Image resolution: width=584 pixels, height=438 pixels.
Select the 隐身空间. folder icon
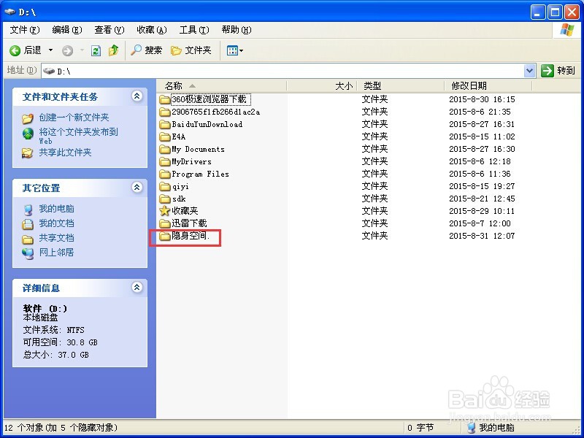click(x=165, y=236)
